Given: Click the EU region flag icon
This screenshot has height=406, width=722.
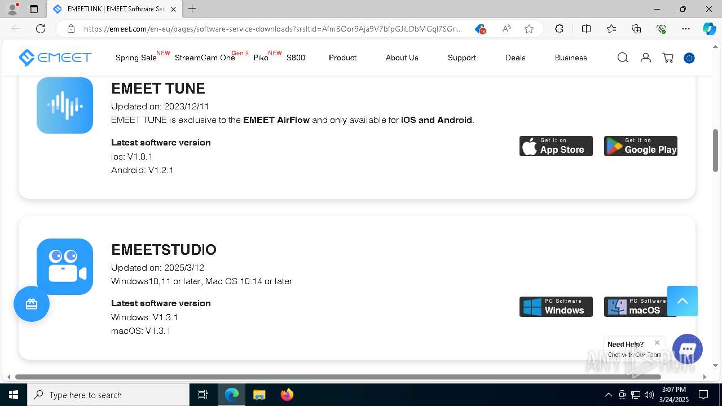Looking at the screenshot, I should pos(689,58).
